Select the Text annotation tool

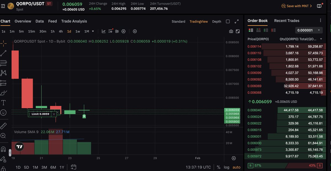point(3,103)
